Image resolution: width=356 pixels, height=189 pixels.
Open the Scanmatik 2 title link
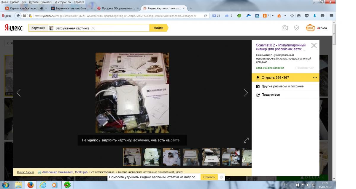click(281, 47)
